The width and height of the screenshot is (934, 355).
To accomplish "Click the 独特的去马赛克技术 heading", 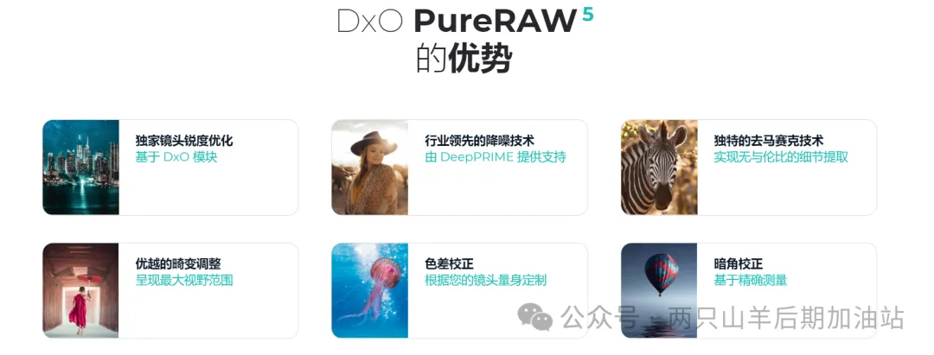I will pos(769,141).
